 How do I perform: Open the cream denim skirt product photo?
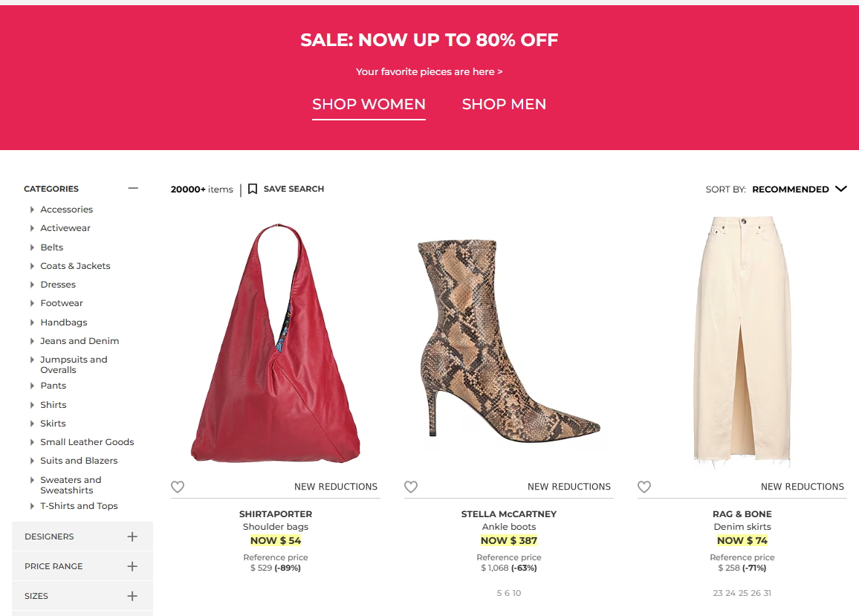tap(742, 342)
